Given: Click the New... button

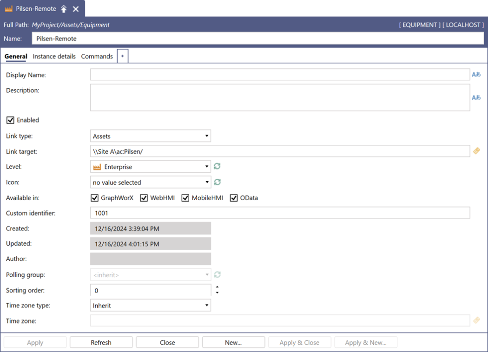Looking at the screenshot, I should [233, 342].
